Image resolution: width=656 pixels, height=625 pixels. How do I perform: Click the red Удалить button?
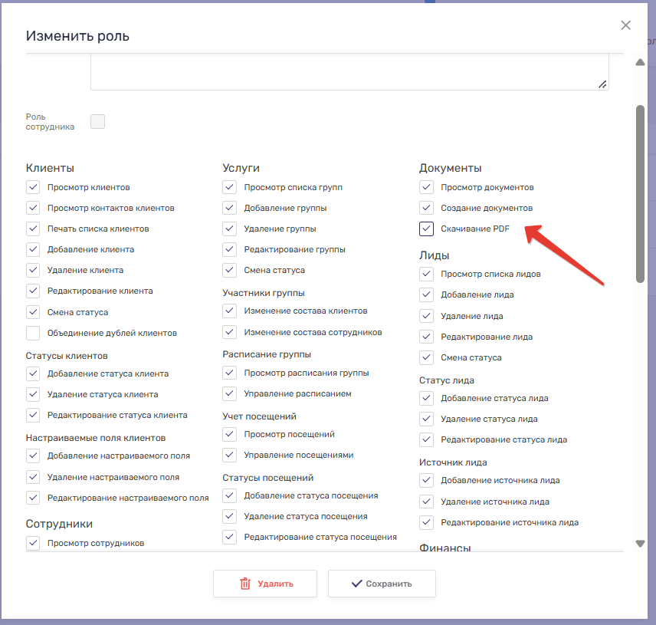(265, 584)
